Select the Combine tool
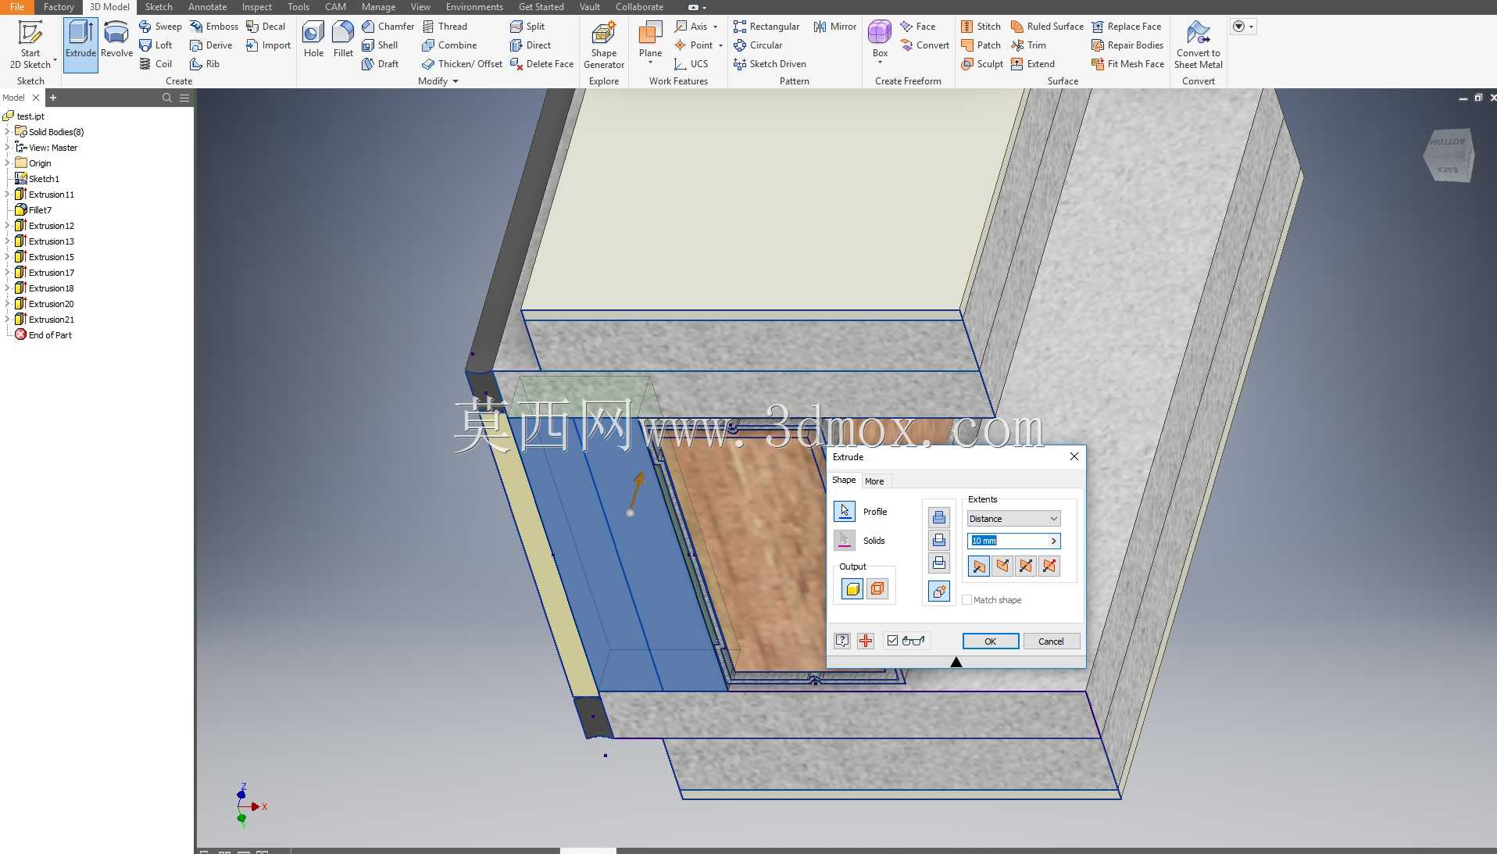The image size is (1497, 854). (x=449, y=45)
